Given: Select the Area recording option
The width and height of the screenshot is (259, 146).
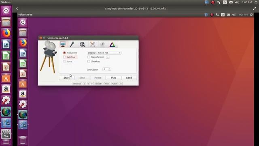Looking at the screenshot, I should (x=64, y=61).
